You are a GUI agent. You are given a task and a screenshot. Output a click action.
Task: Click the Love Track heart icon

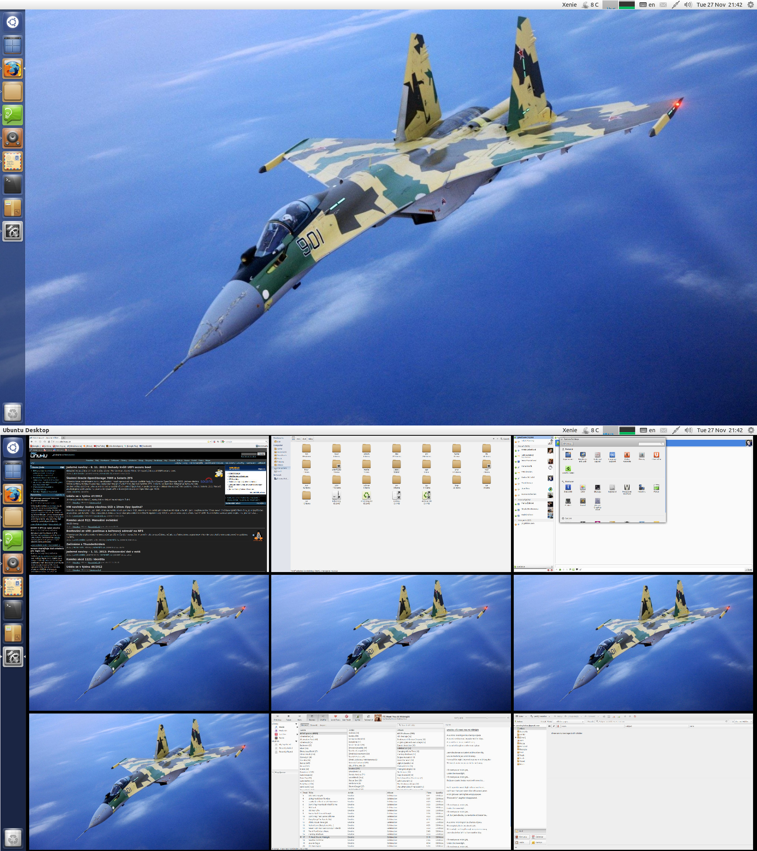click(x=336, y=717)
